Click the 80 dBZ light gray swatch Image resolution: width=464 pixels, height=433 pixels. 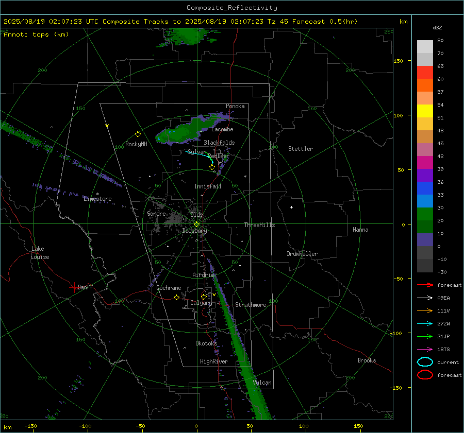[425, 47]
